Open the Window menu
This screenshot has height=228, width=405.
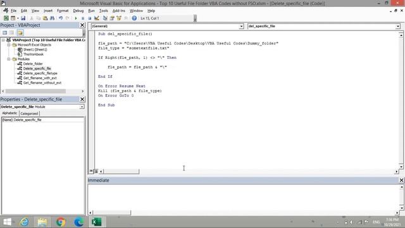pyautogui.click(x=136, y=11)
